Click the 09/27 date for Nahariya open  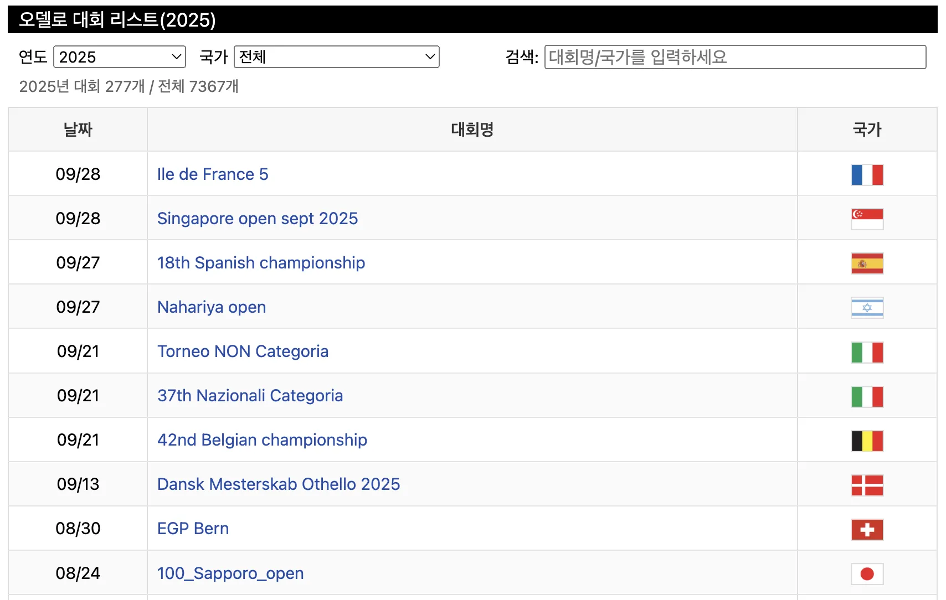(78, 307)
